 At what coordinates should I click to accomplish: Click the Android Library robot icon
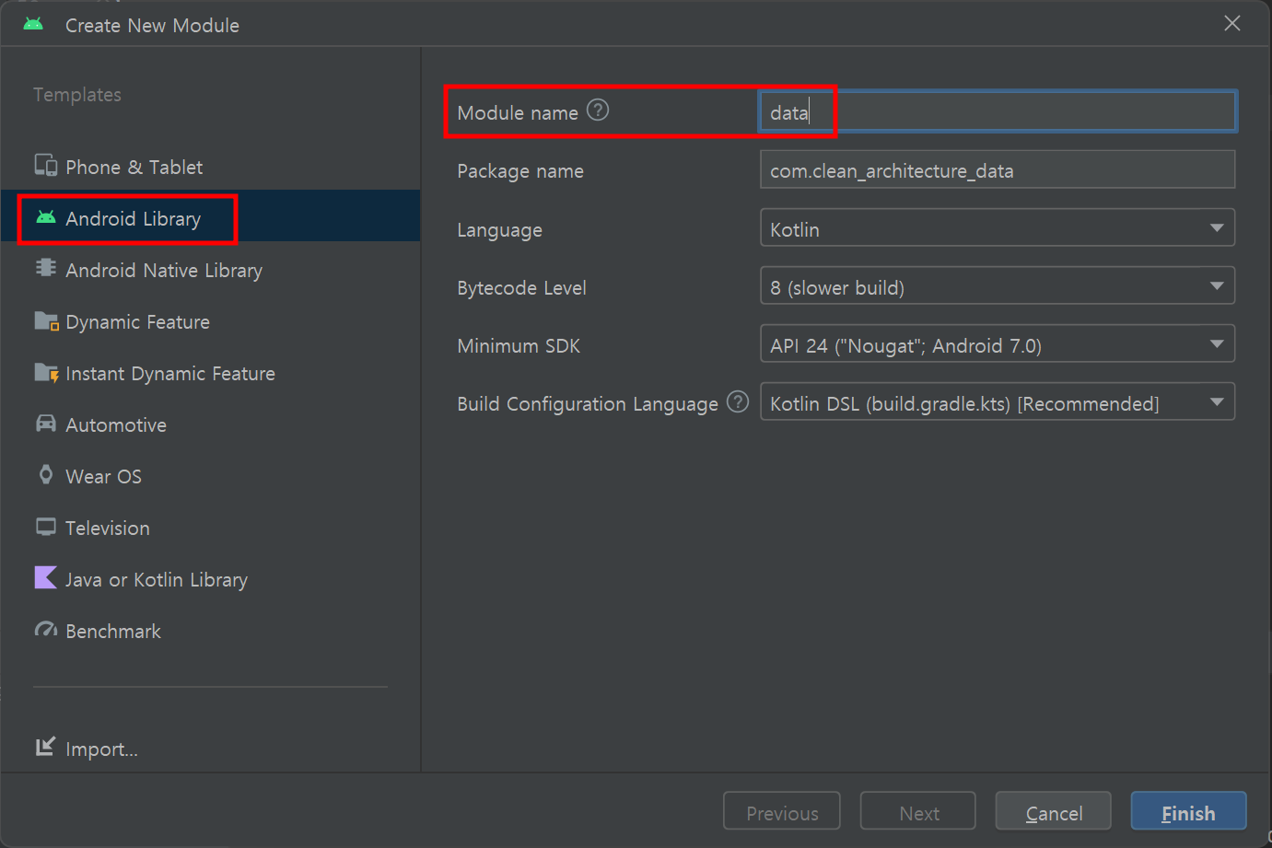[x=45, y=217]
